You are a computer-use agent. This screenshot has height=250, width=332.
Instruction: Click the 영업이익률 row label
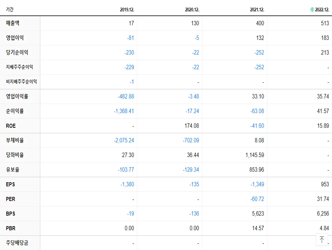click(x=17, y=96)
